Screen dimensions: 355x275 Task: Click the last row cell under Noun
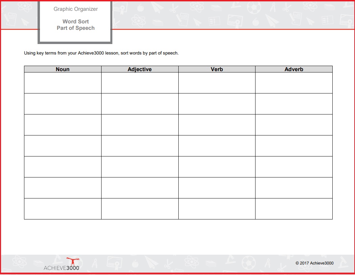coord(63,209)
